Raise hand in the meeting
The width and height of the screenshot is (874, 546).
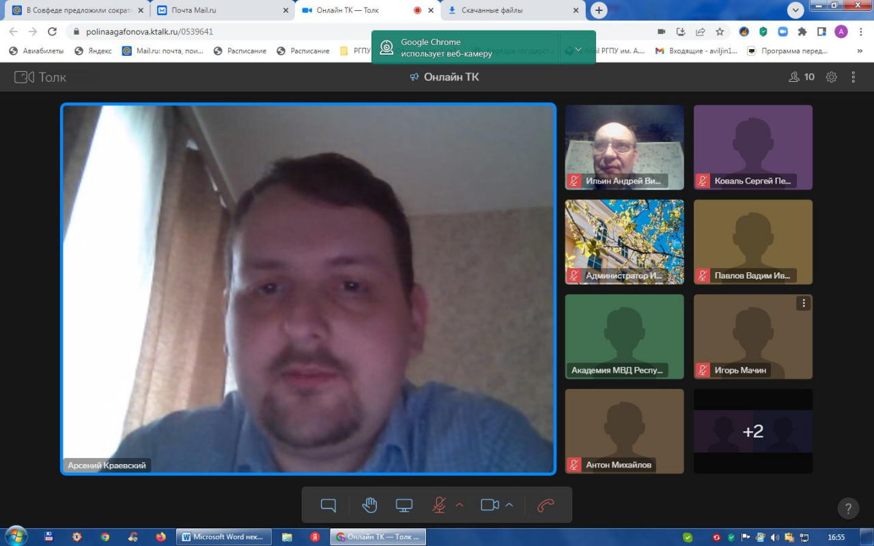[x=369, y=505]
